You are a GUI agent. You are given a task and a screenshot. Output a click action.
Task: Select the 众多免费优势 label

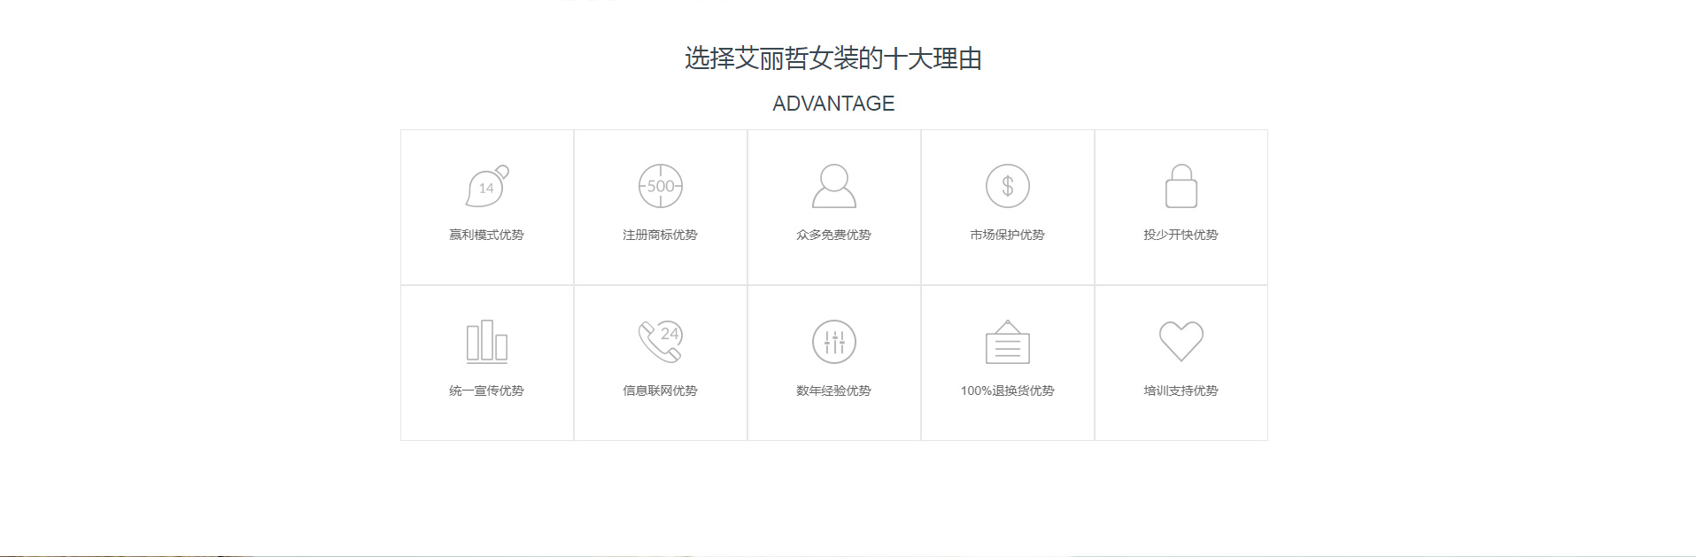tap(833, 235)
